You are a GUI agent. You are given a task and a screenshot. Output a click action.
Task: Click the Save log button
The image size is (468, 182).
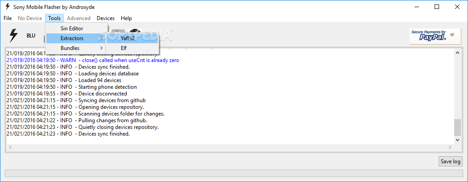pos(450,161)
